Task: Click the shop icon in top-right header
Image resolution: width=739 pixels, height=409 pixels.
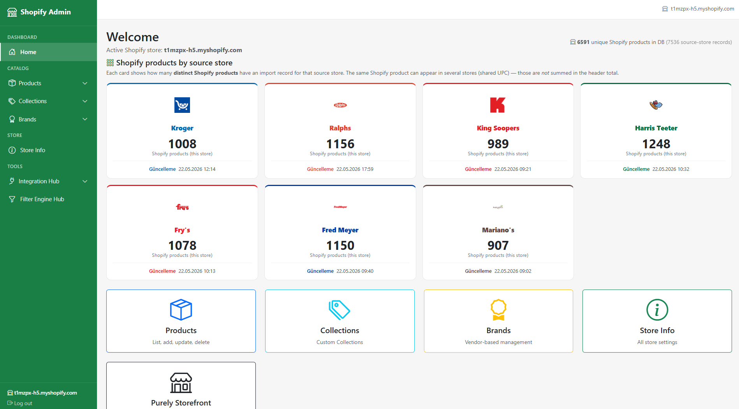Action: [665, 9]
